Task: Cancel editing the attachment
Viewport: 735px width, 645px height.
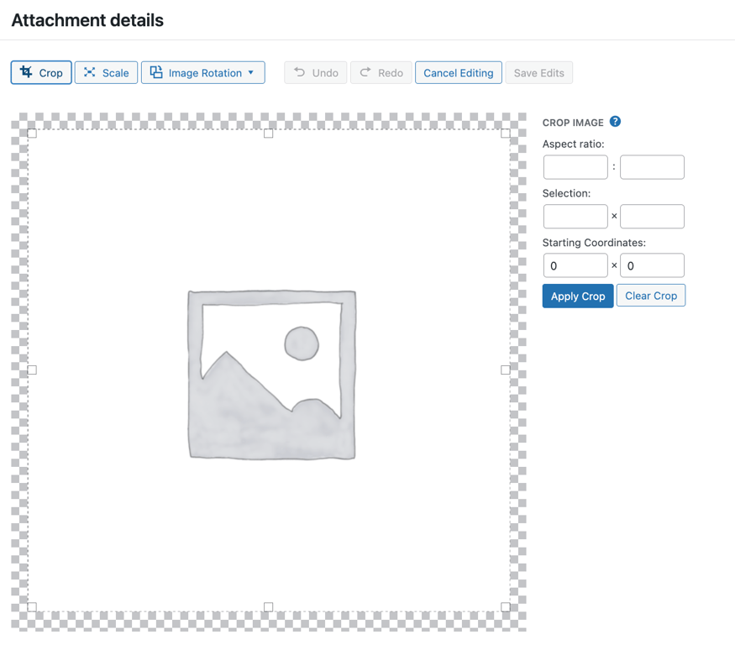Action: click(458, 72)
